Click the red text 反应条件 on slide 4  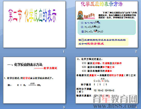[x=117, y=63]
